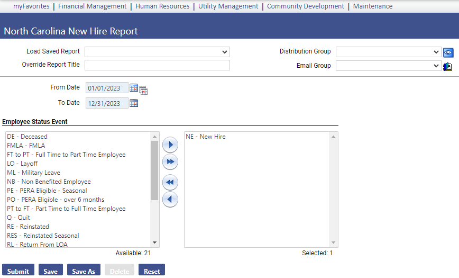The image size is (459, 278).
Task: Select 'NB - Non Benefited Employee' item
Action: click(78, 182)
